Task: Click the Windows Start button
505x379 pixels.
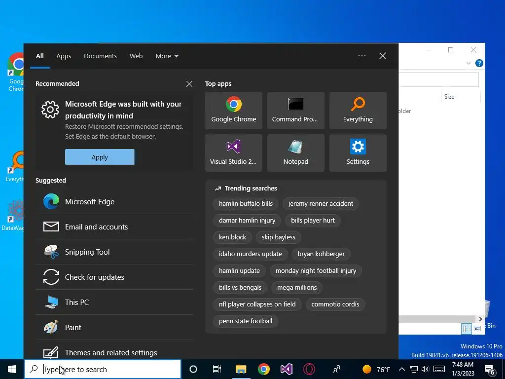Action: 12,369
